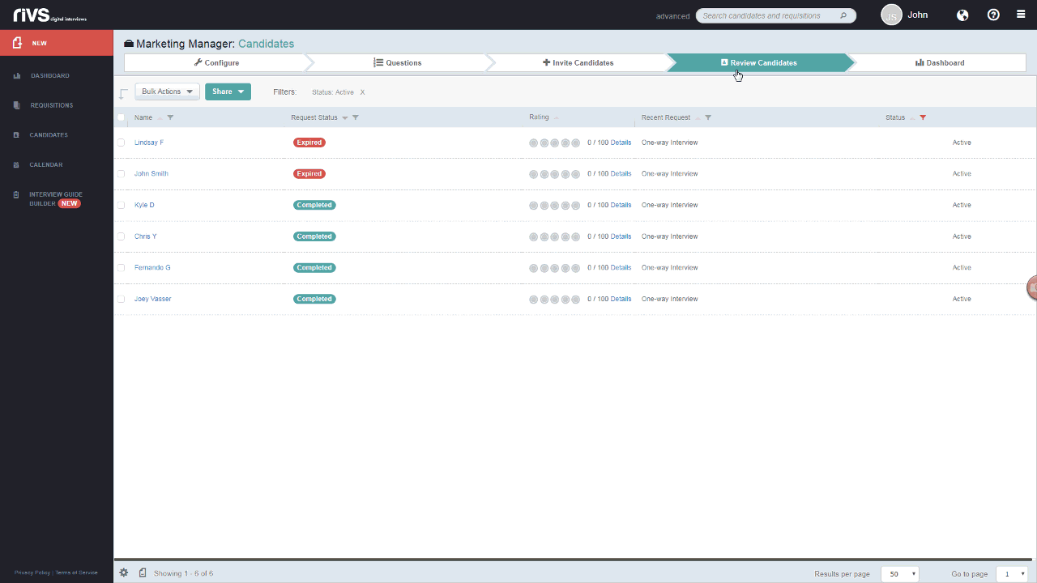The width and height of the screenshot is (1037, 583).
Task: Open the table settings gear icon
Action: 124,572
